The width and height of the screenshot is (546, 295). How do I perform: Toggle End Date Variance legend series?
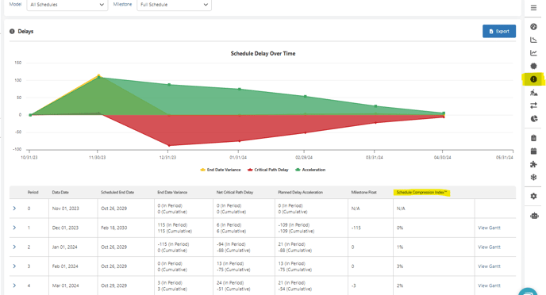tap(221, 170)
